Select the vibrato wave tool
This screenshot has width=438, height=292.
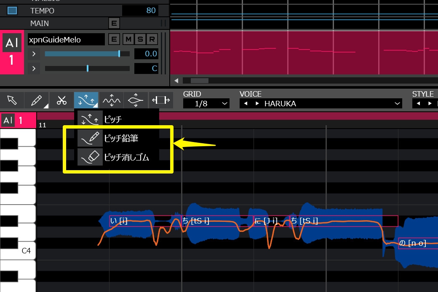(111, 100)
